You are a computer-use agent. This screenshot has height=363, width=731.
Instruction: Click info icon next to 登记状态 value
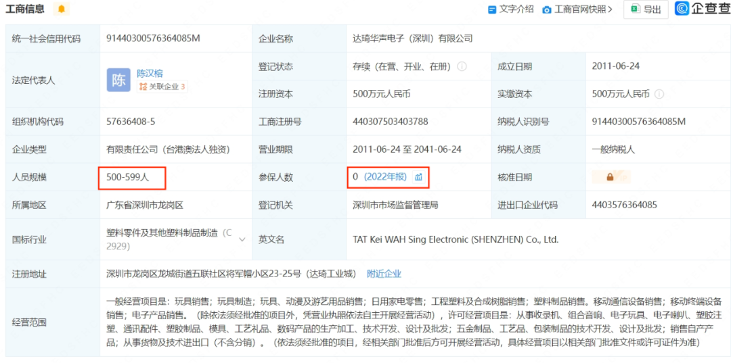coord(462,66)
